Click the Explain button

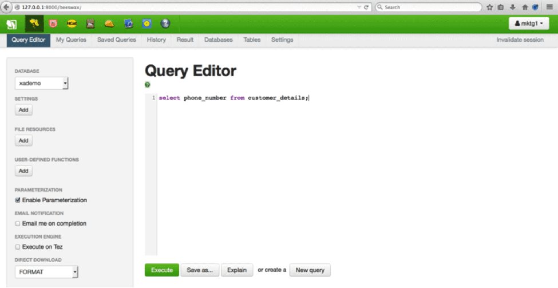(237, 270)
